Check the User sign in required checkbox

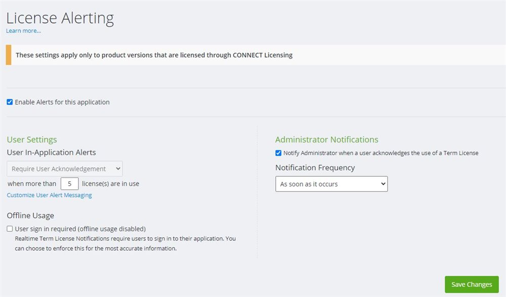(x=10, y=229)
